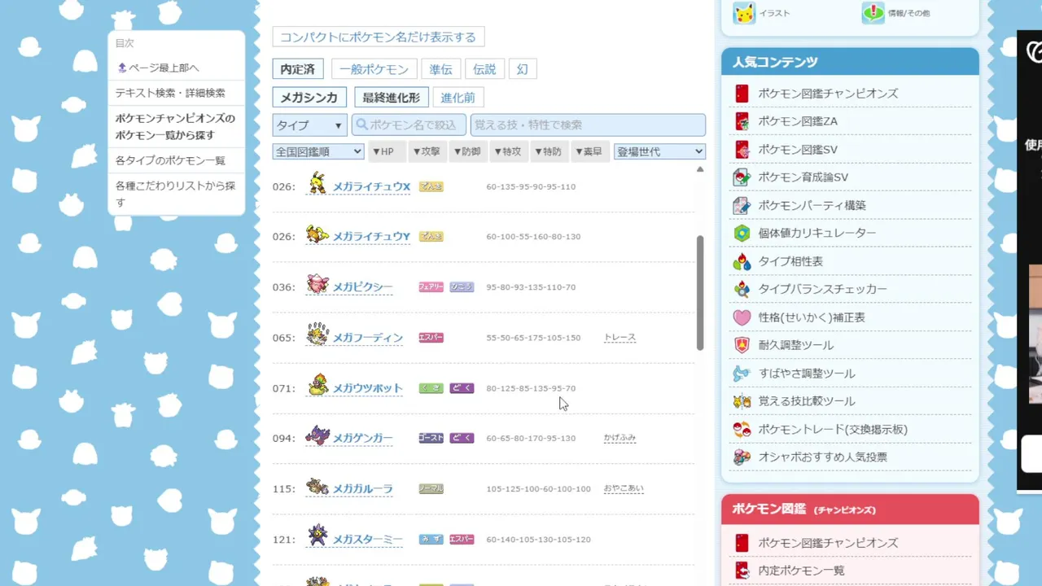Click the 性格補正表 heart icon
Viewport: 1042px width, 586px height.
point(742,317)
